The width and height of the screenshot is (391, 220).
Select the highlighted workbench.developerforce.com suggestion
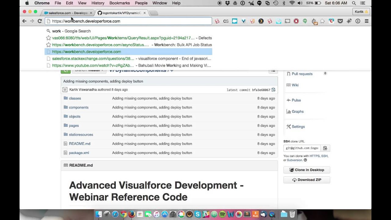click(x=128, y=52)
